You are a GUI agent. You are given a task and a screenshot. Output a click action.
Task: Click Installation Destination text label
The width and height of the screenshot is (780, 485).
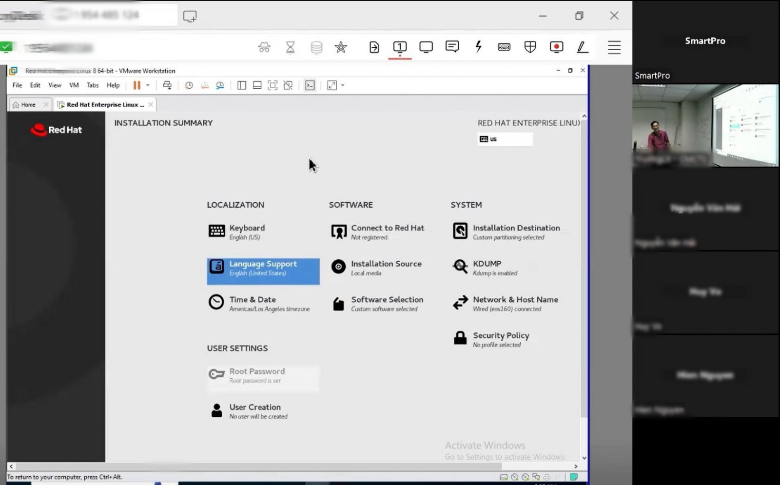click(x=516, y=228)
